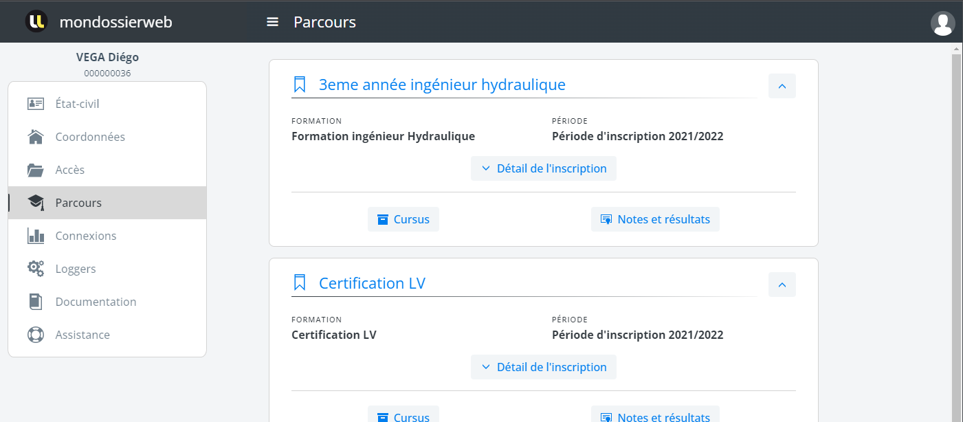View Notes et résultats for ingénieur hydraulique
Screen dimensions: 963x422
tap(654, 219)
